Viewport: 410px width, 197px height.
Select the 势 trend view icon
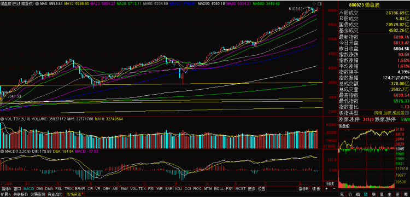click(x=366, y=194)
